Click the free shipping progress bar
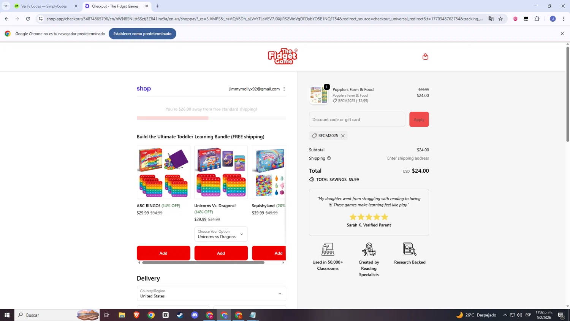 coord(211,118)
